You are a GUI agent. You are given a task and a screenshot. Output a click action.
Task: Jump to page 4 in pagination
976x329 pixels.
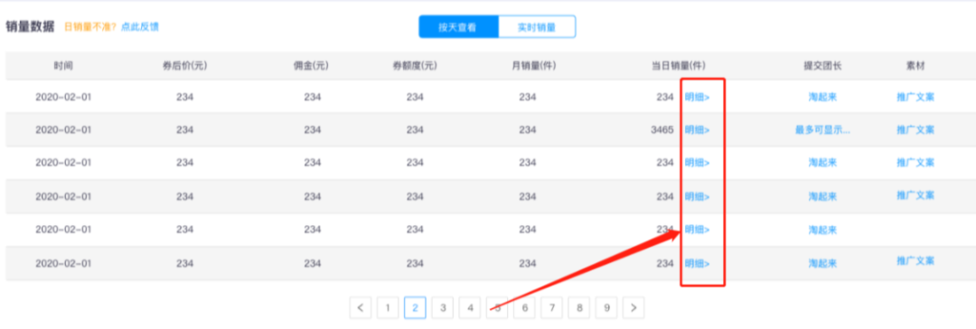point(470,307)
